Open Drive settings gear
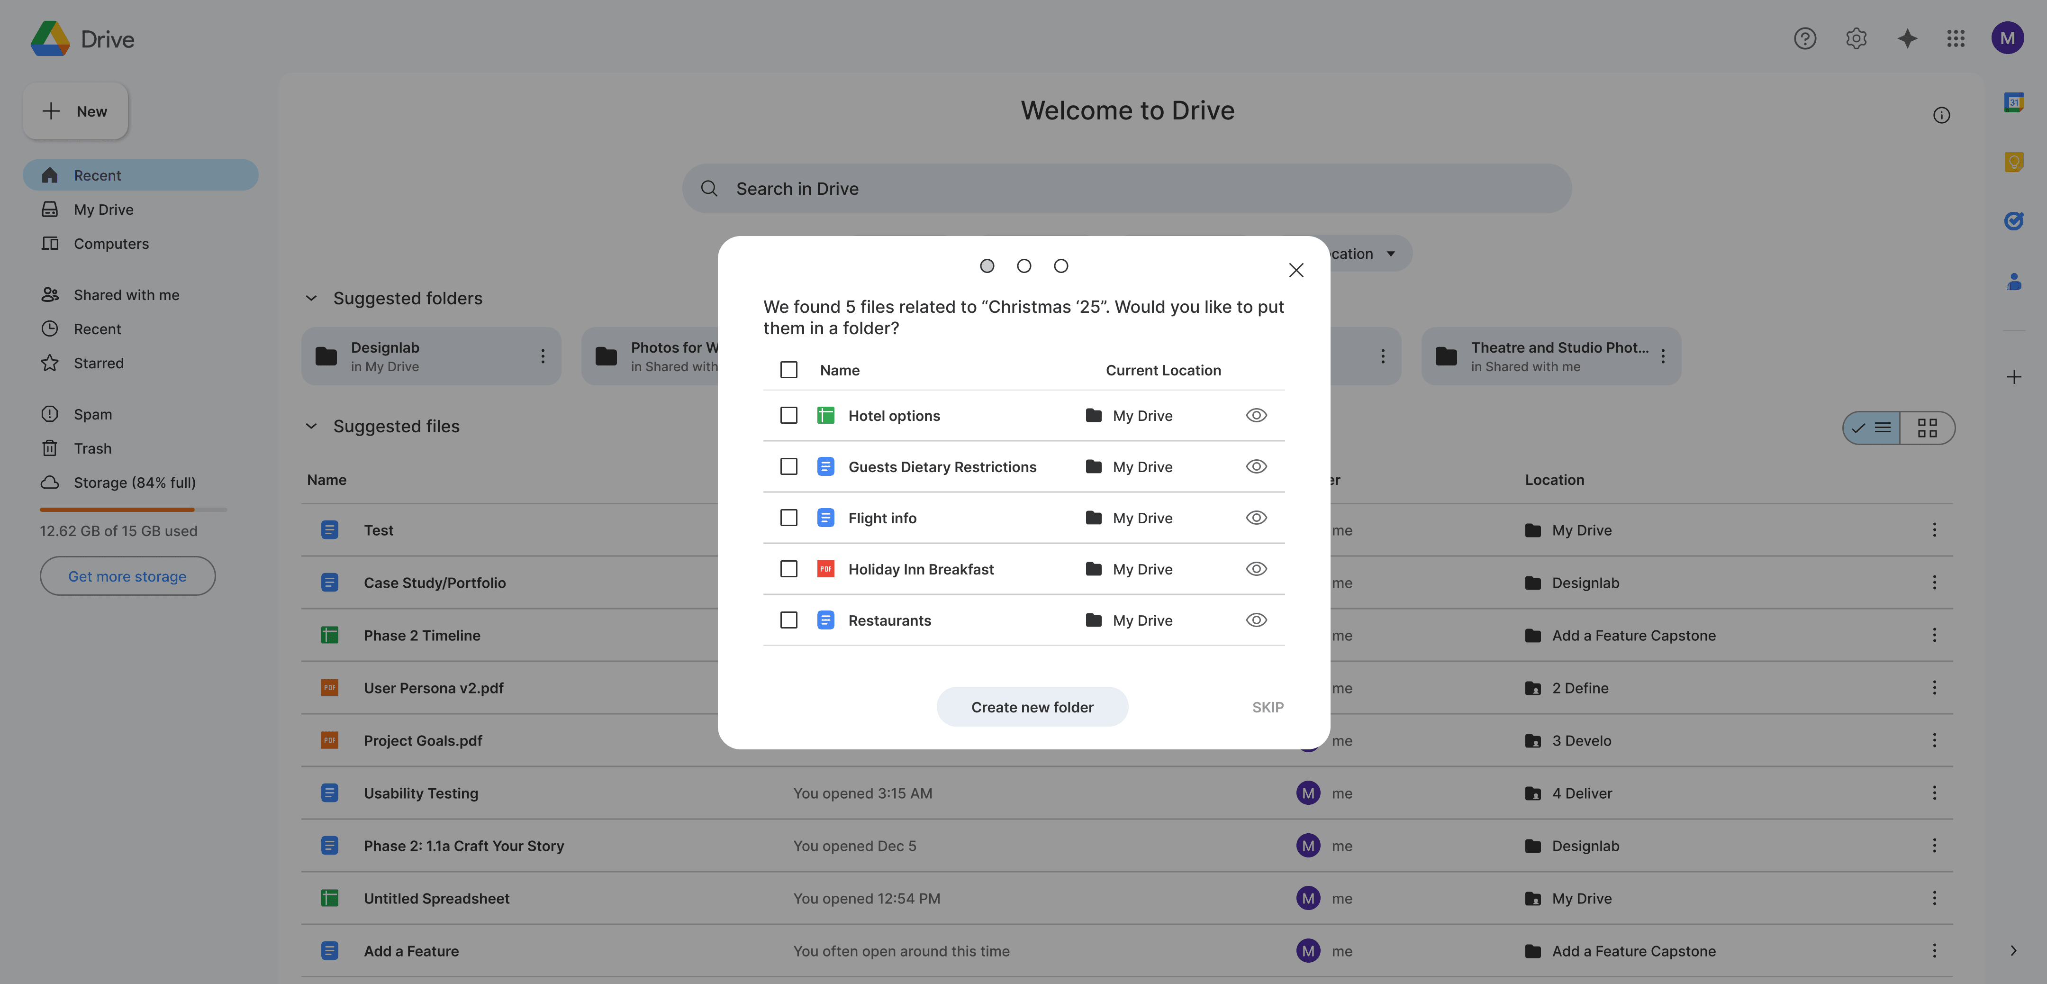Screen dimensions: 2047x984 point(1856,38)
